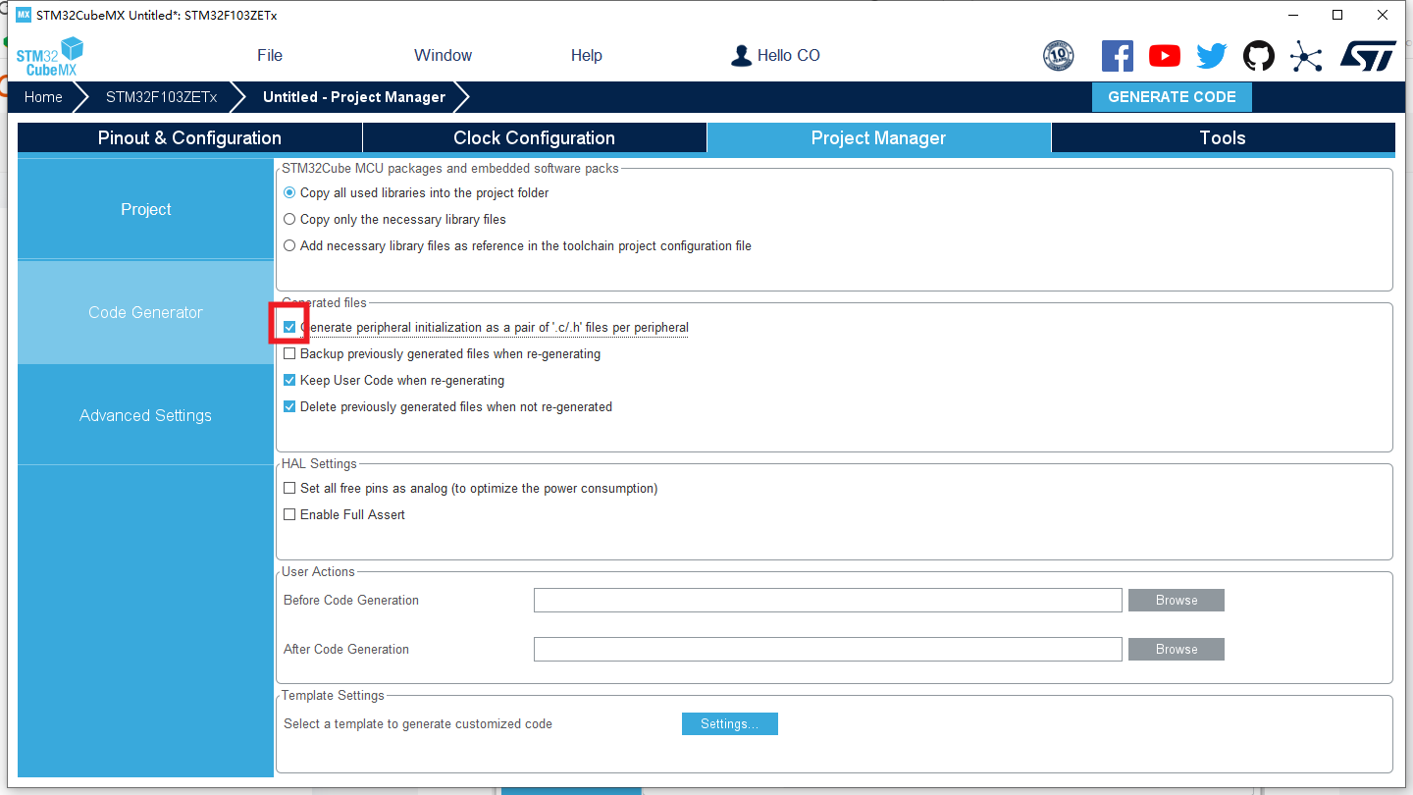This screenshot has height=795, width=1413.
Task: Switch to Project Manager tab
Action: 878,138
